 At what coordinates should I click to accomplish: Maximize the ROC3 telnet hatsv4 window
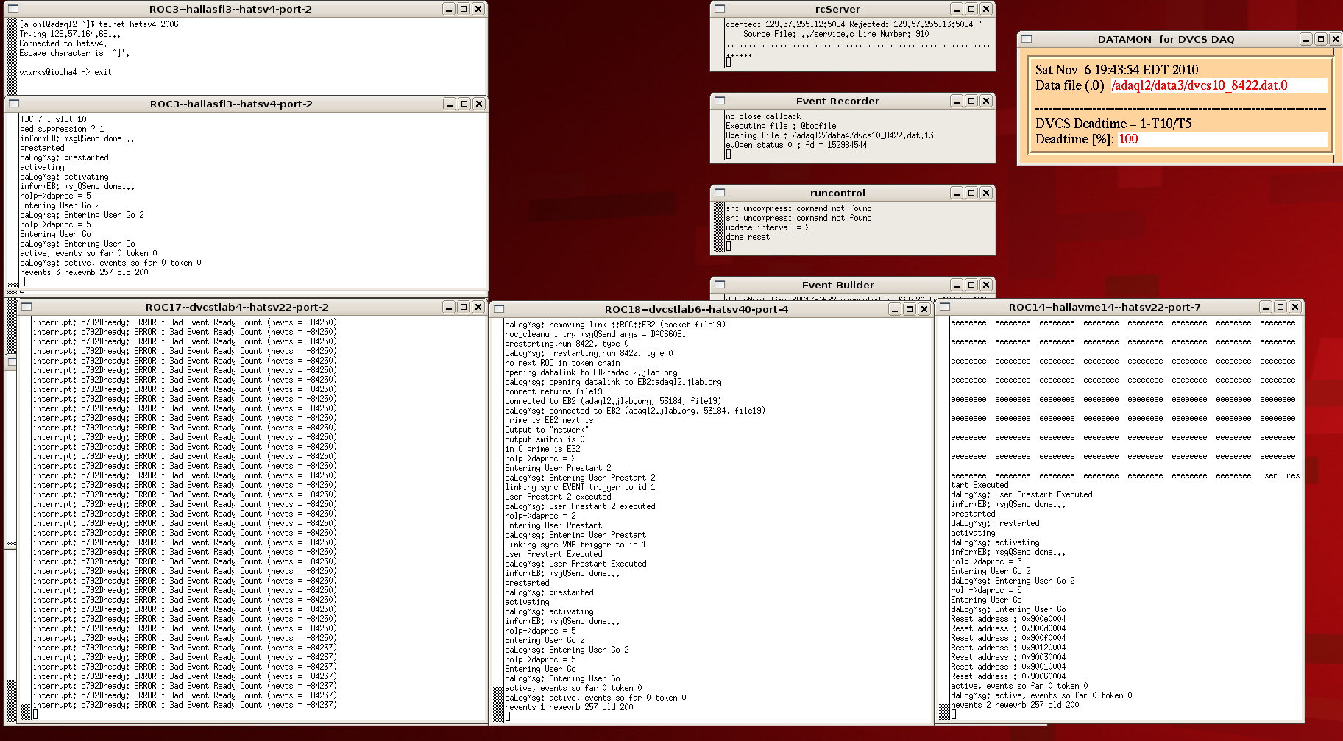[x=464, y=9]
